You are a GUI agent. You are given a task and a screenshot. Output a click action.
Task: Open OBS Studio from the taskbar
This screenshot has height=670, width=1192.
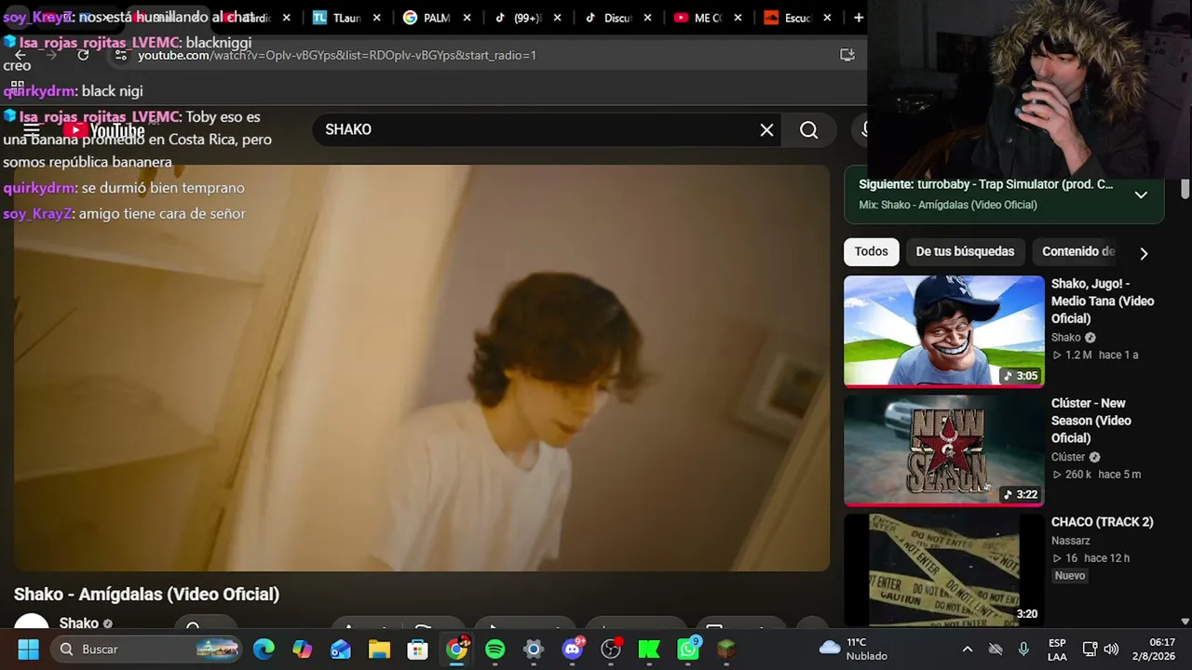click(x=610, y=649)
